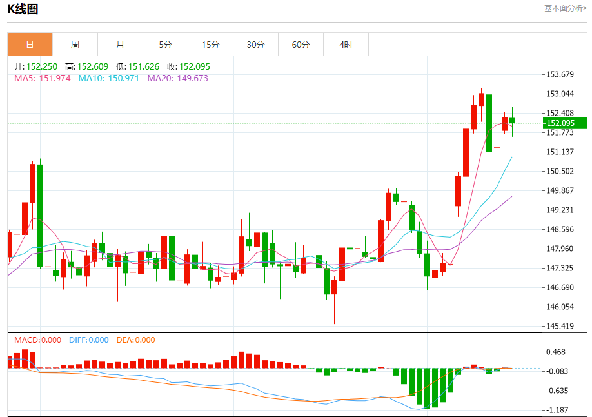
Task: Click the K线图 title heading
Action: click(23, 9)
